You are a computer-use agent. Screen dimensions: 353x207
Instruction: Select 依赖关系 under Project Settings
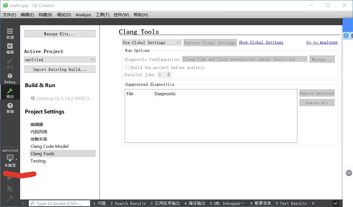tap(39, 139)
